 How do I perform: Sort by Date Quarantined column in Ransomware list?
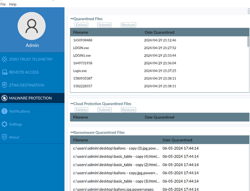[177, 140]
